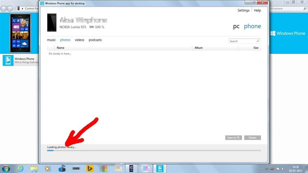This screenshot has width=308, height=173.
Task: Click the Nokia Lumia phone image
Action: (52, 22)
